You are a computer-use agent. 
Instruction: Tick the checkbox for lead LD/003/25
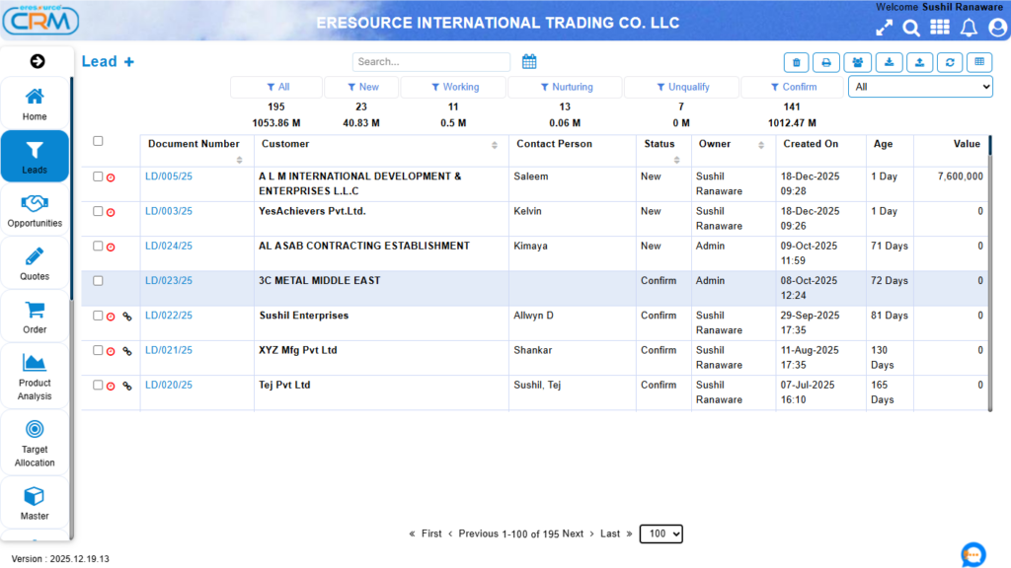tap(98, 211)
